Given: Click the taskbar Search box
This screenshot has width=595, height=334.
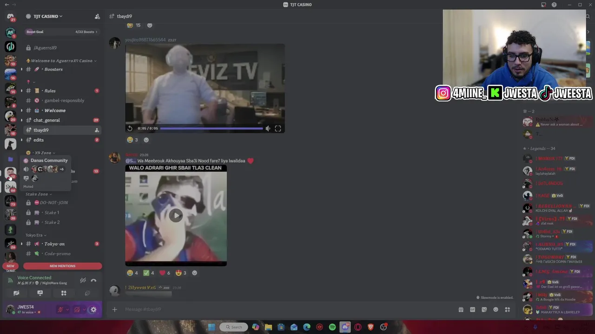Looking at the screenshot, I should click(x=234, y=327).
